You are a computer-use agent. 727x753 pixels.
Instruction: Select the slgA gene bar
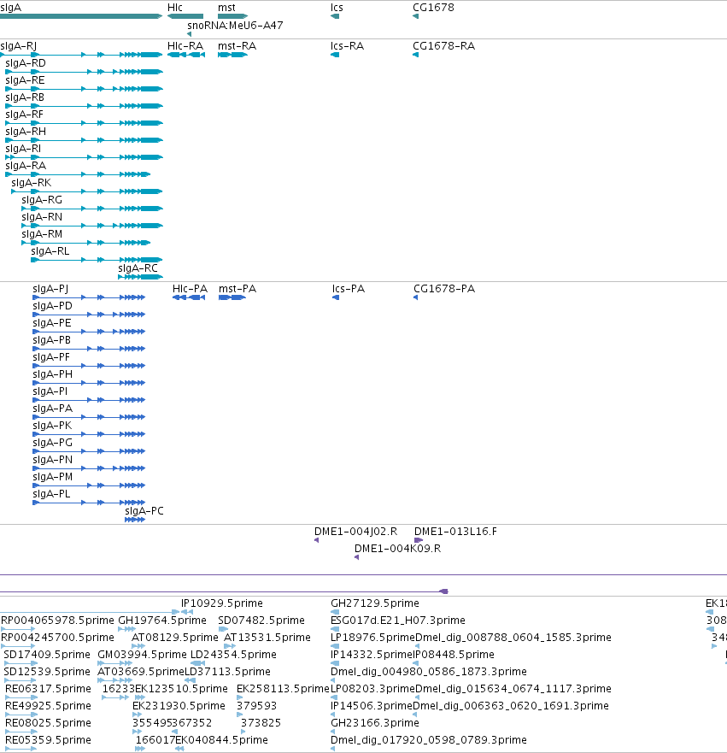coord(81,16)
